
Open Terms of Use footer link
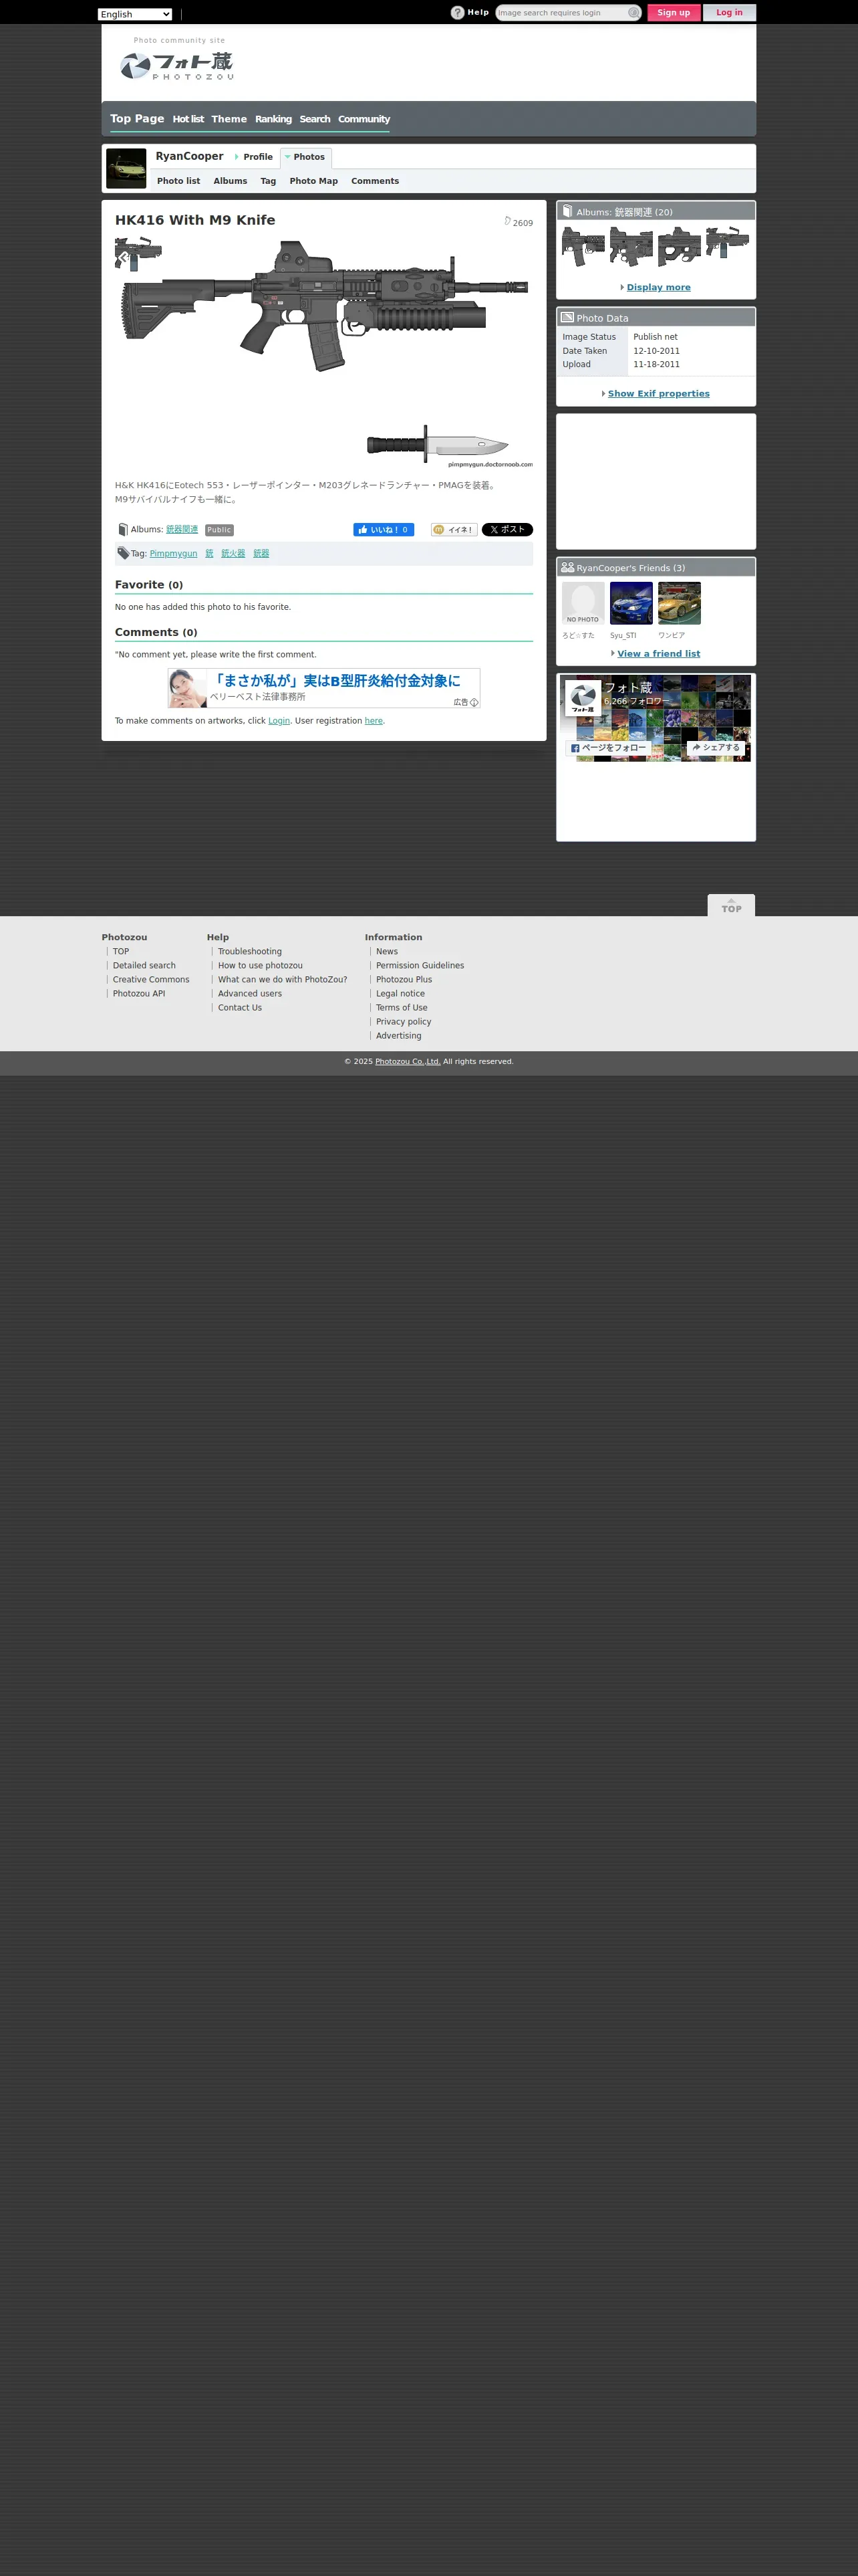(x=402, y=1008)
